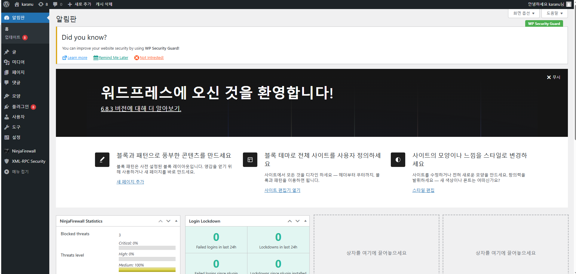
Task: Click Failed logins in last 24h tile
Action: pos(216,240)
